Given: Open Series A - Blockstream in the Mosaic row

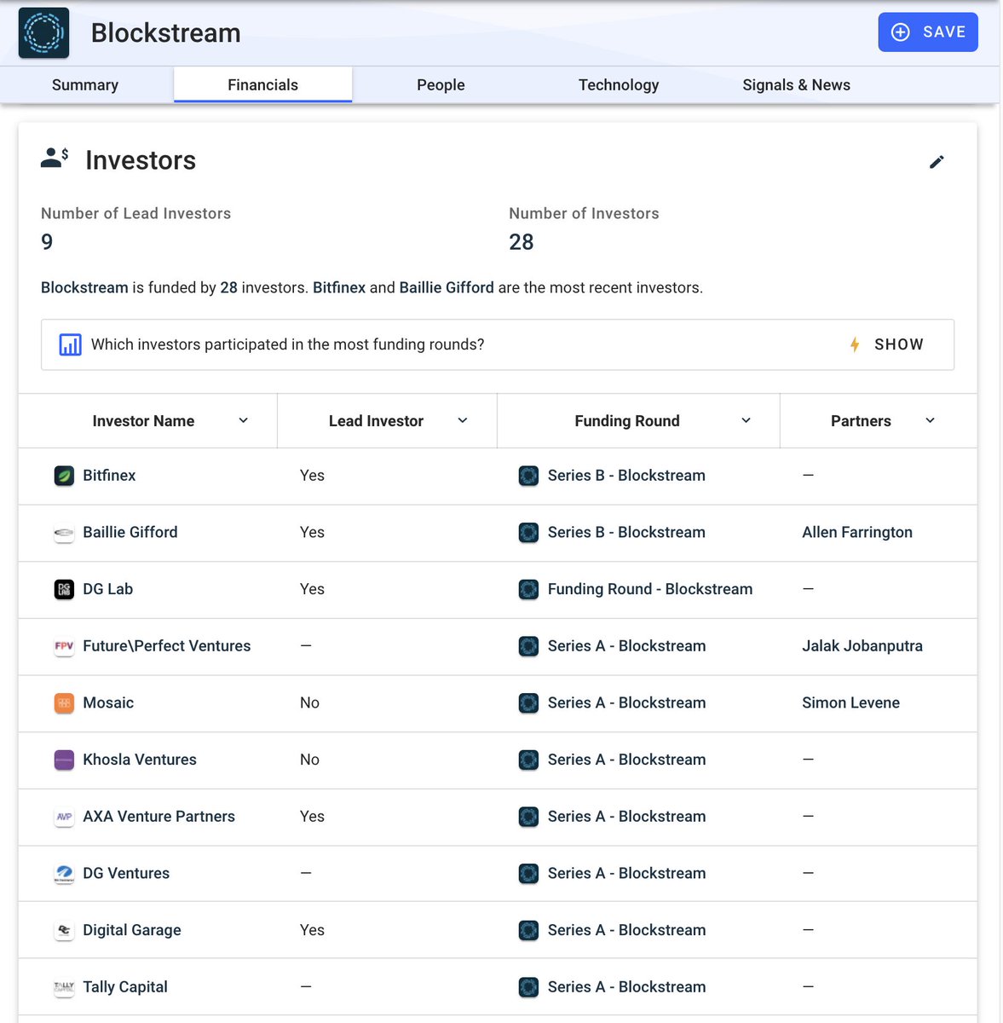Looking at the screenshot, I should pos(626,703).
